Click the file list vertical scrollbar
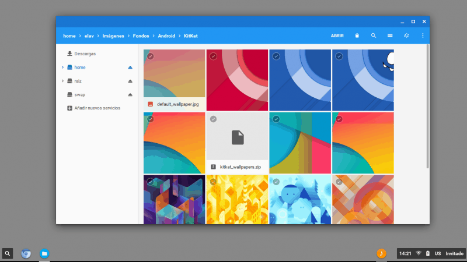467x262 pixels. click(428, 107)
